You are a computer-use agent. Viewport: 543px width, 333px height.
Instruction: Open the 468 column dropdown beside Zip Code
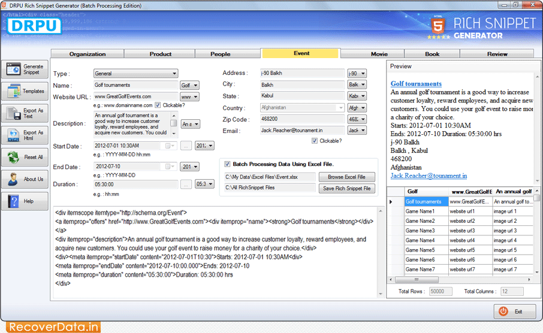click(x=357, y=119)
